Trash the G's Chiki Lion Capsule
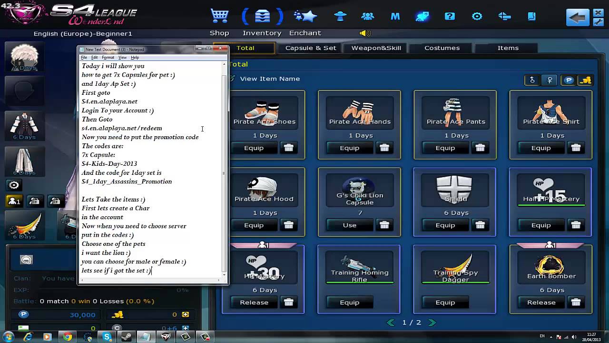The width and height of the screenshot is (609, 343). click(x=384, y=225)
